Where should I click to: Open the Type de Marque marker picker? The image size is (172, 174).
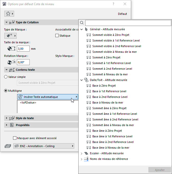[10, 36]
